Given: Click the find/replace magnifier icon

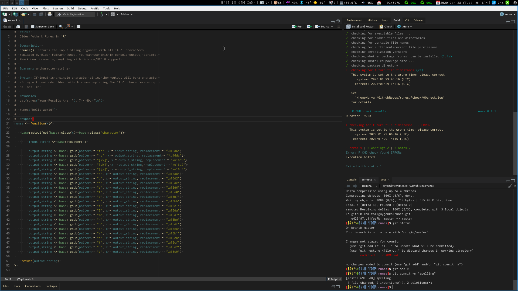Looking at the screenshot, I should (61, 27).
